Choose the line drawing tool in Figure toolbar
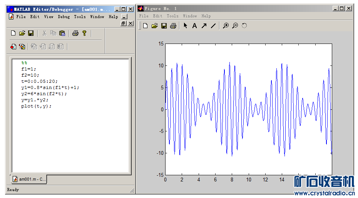This screenshot has width=358, height=198. point(213,26)
